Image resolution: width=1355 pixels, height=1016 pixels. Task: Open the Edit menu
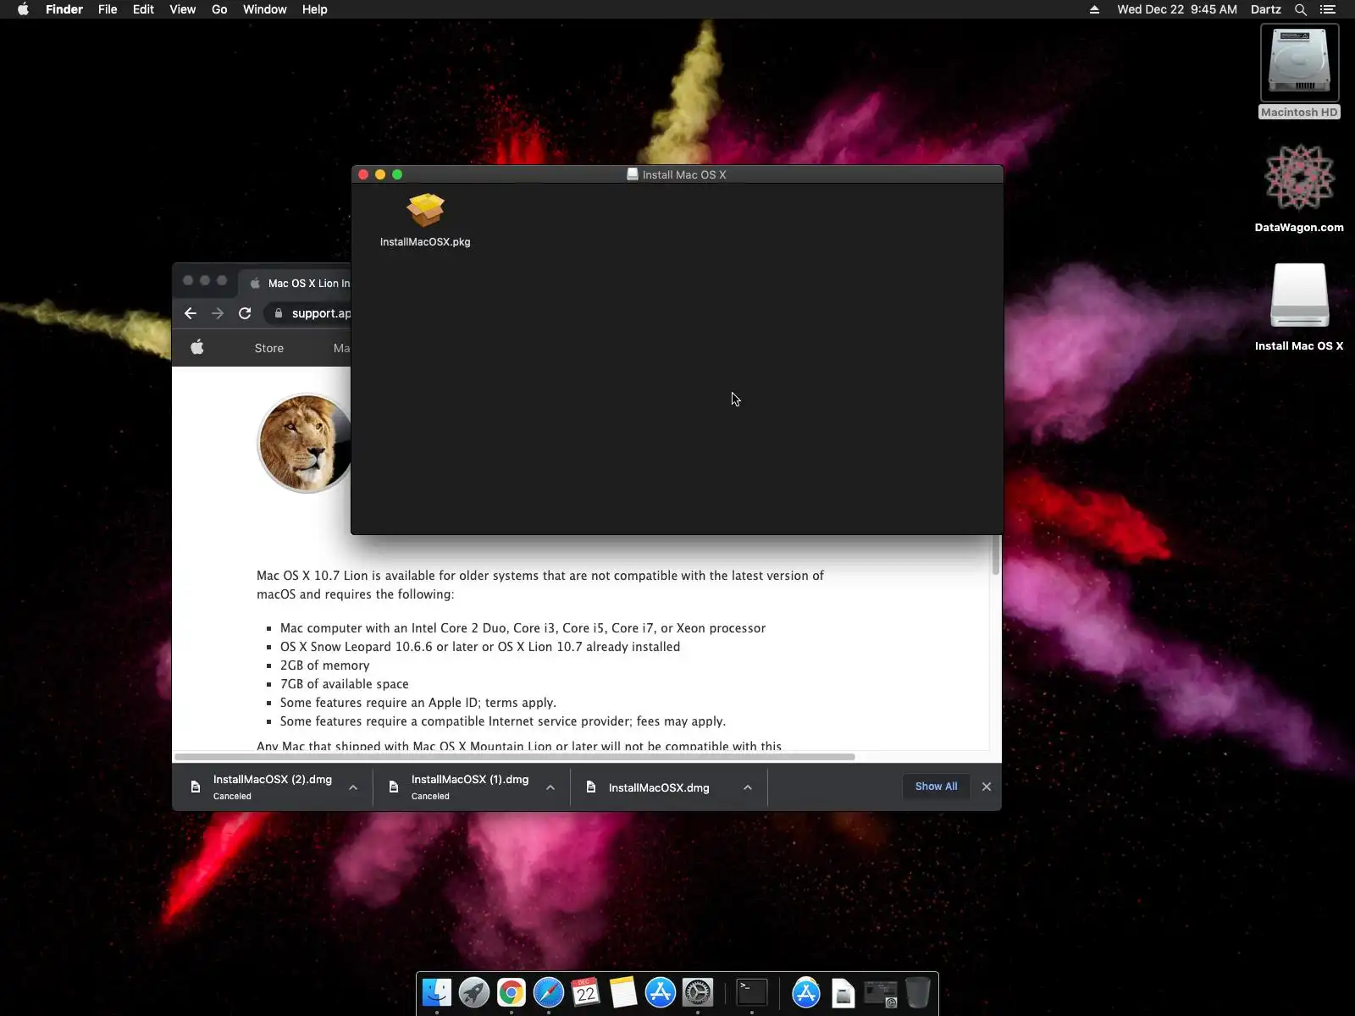(143, 9)
